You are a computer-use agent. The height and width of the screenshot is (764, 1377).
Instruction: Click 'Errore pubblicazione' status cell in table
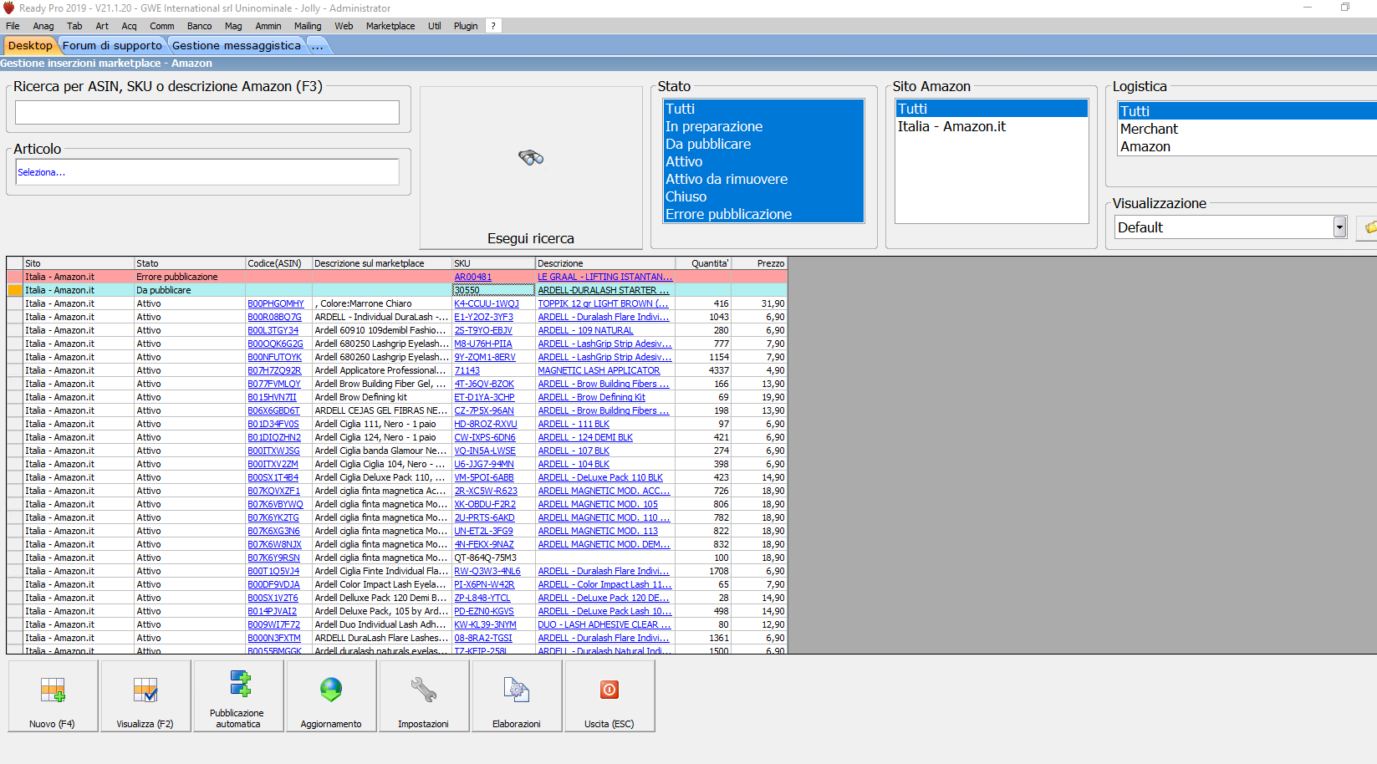coord(190,277)
